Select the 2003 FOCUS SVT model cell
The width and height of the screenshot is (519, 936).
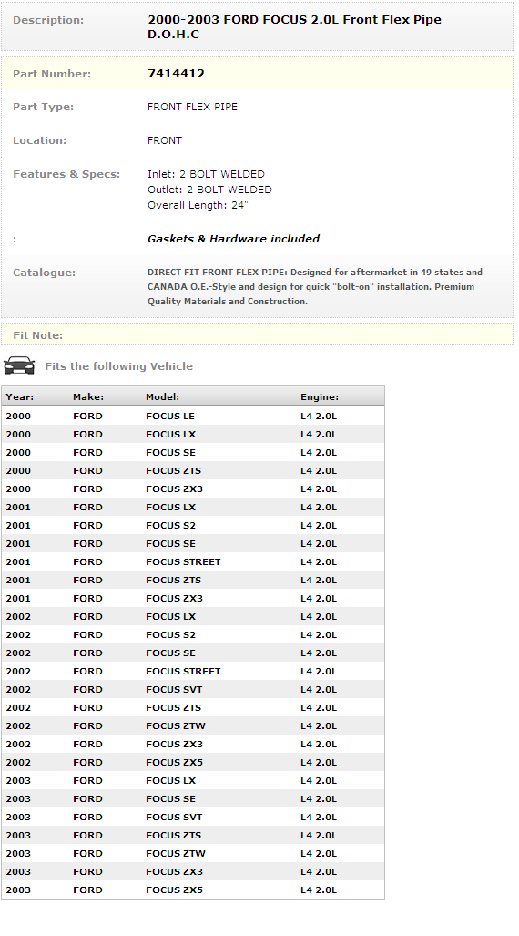click(x=174, y=817)
